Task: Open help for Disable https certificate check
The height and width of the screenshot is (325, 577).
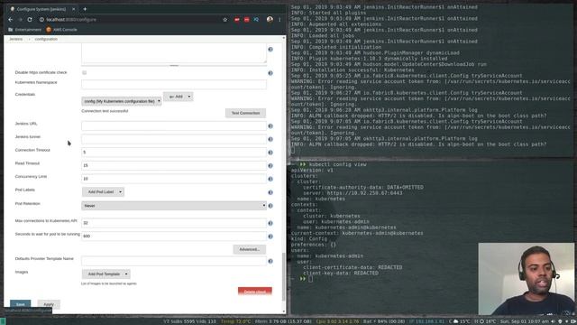Action: 270,73
